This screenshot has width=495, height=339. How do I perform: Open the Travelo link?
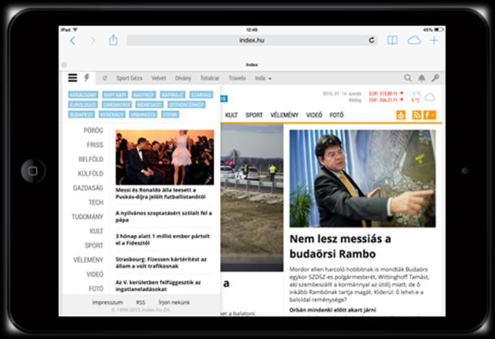coord(237,78)
